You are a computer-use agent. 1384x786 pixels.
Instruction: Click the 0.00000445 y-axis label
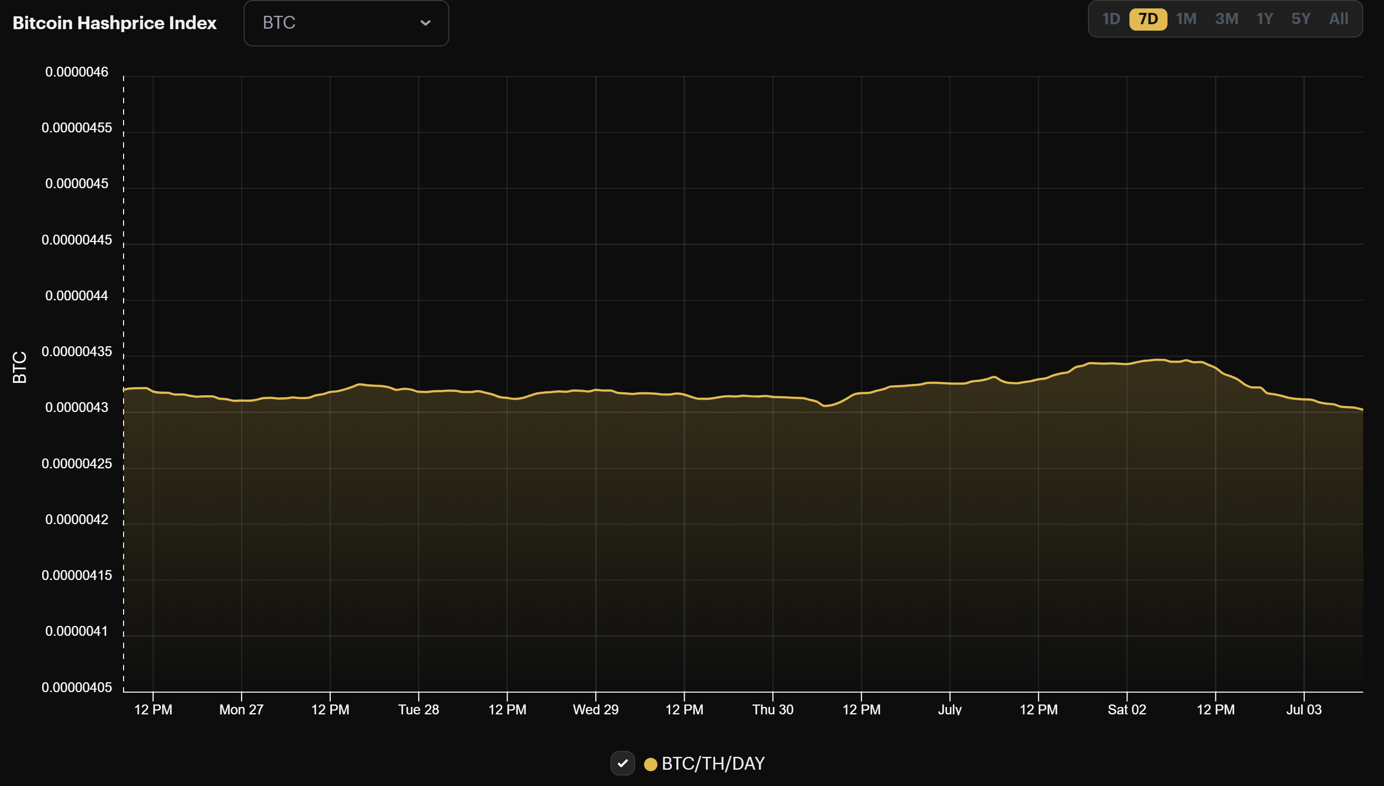77,240
